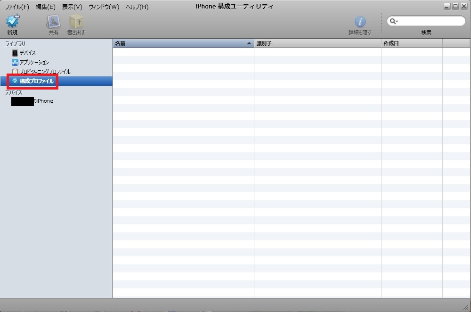Open the search magnifier dropdown

(393, 21)
